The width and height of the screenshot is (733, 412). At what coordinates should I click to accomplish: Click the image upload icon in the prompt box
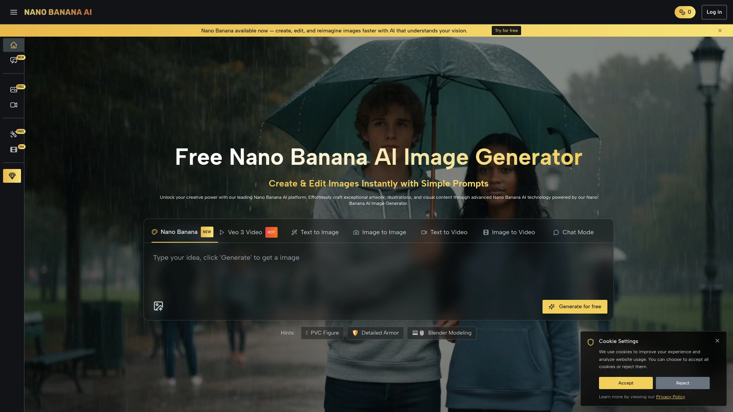point(158,306)
